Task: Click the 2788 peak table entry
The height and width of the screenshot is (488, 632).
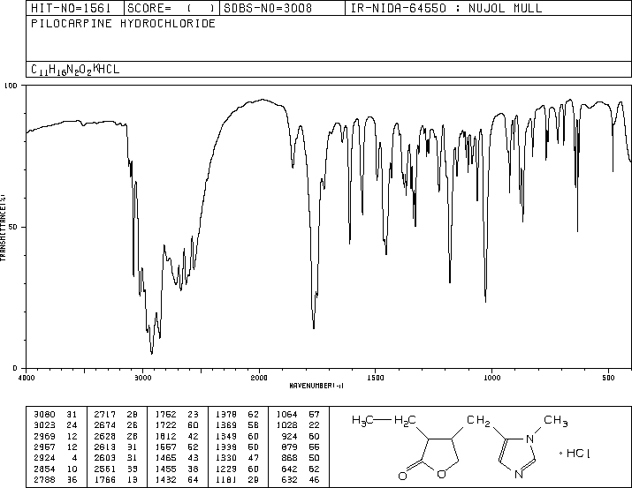Action: (55, 479)
